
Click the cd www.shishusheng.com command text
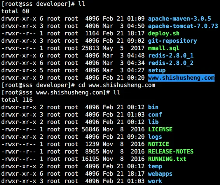117,85
